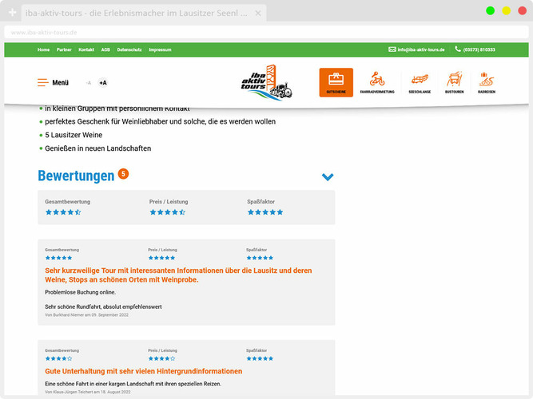Viewport: 533px width, 399px height.
Task: Decrease font size with -A button
Action: pos(88,83)
